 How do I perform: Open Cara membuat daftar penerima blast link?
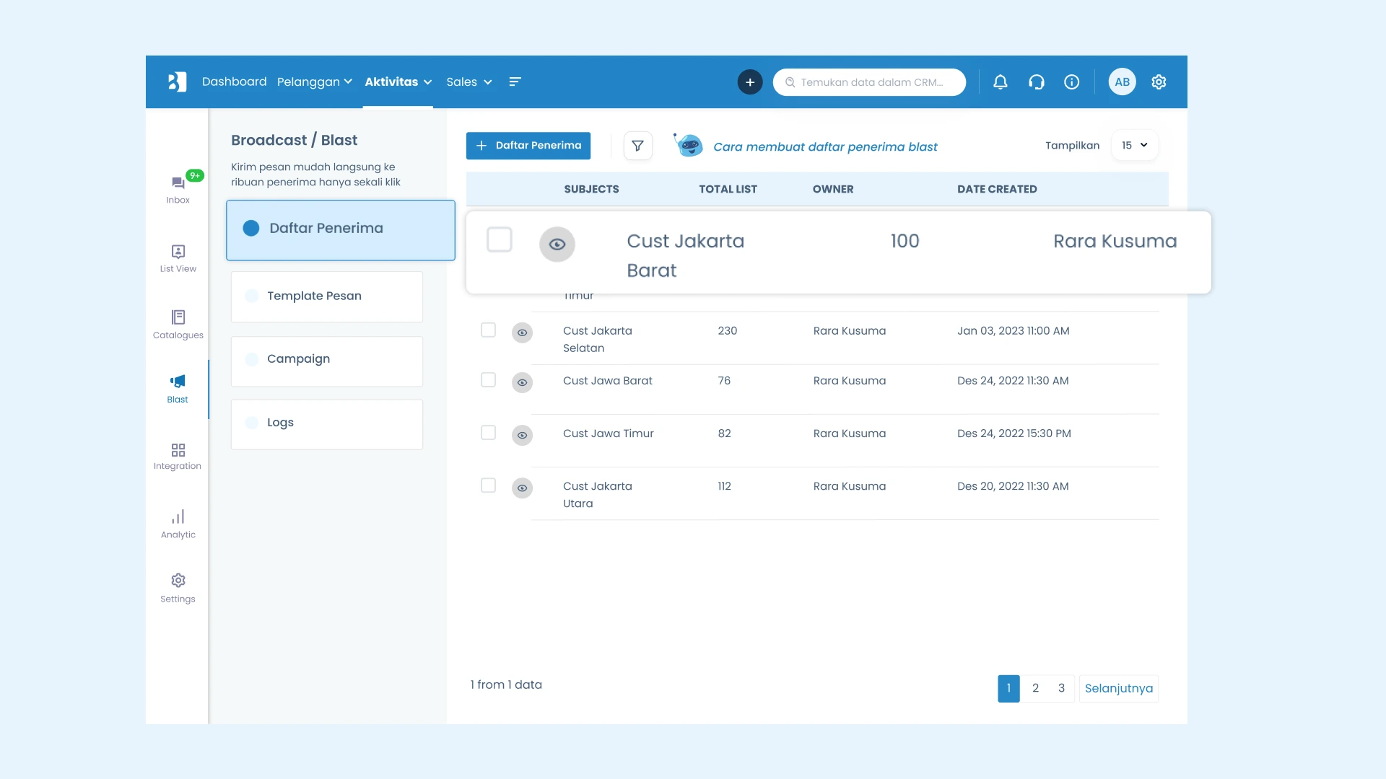click(x=825, y=147)
